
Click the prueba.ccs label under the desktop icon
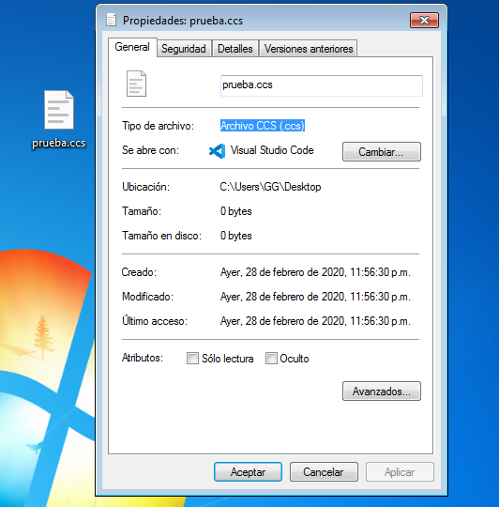(59, 143)
